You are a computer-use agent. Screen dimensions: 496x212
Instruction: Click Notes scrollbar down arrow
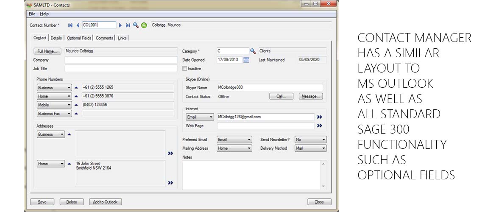(x=323, y=187)
